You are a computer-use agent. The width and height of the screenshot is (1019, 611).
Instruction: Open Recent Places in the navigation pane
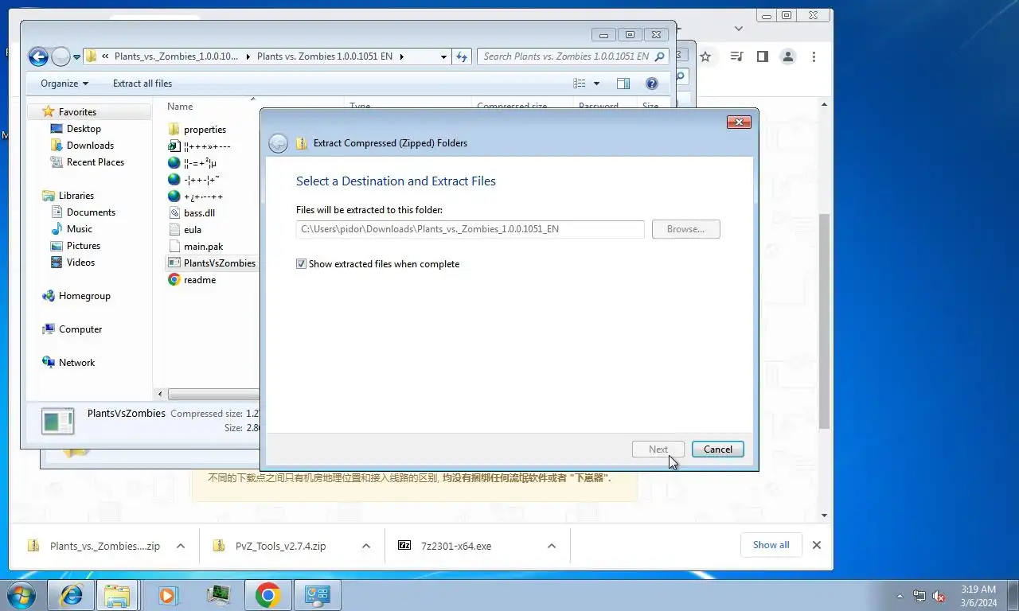pos(96,162)
